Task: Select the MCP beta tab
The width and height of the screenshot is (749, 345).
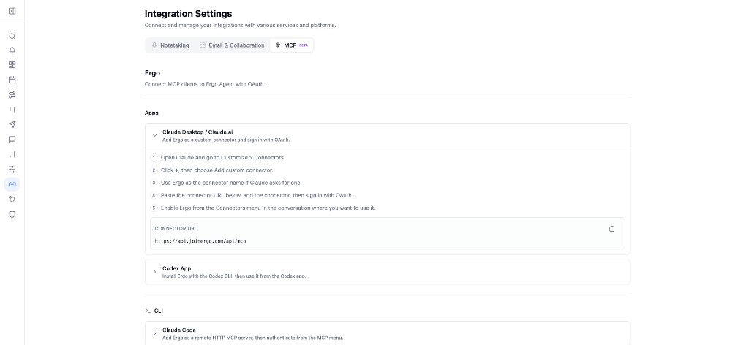Action: [291, 45]
